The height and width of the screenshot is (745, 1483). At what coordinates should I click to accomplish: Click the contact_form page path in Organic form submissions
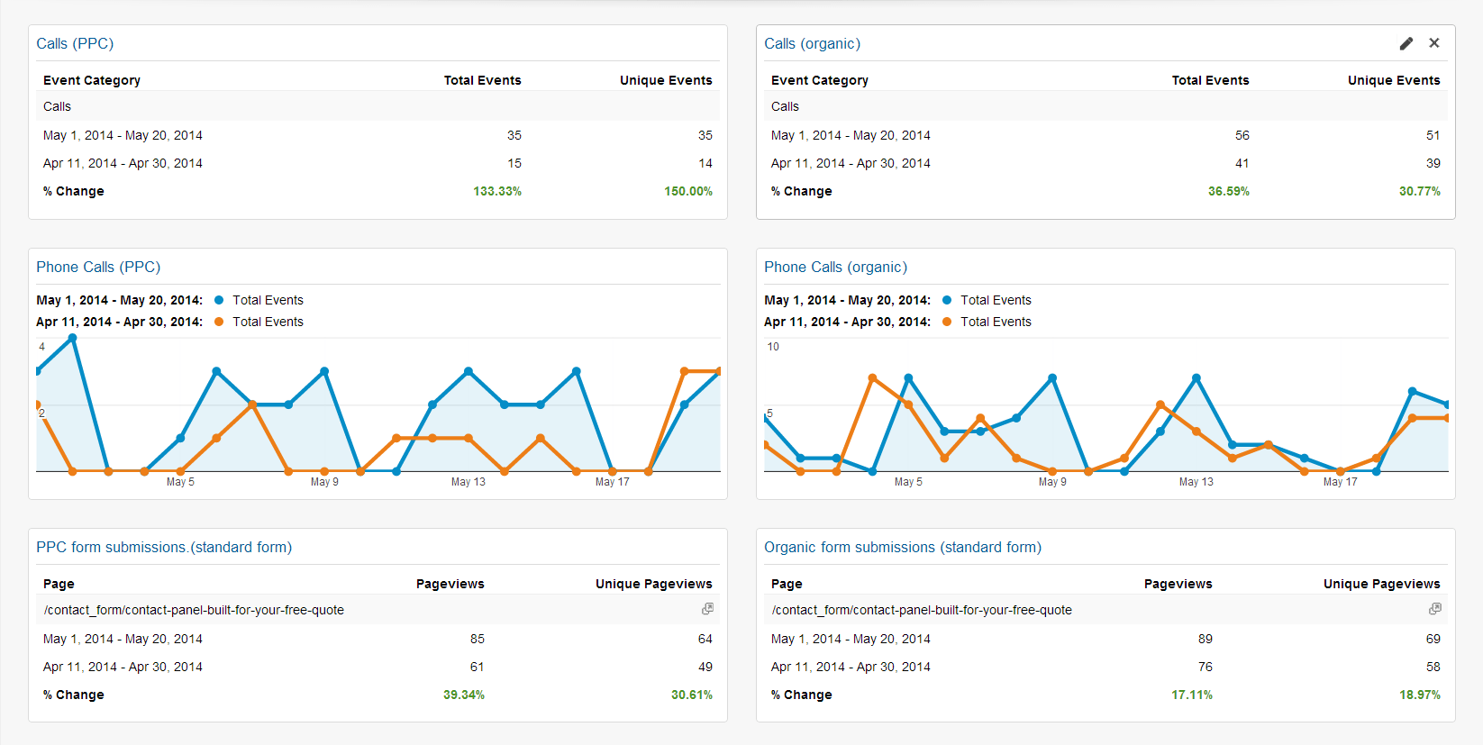922,610
